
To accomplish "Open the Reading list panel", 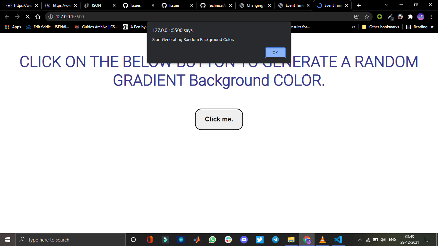I will coord(420,27).
